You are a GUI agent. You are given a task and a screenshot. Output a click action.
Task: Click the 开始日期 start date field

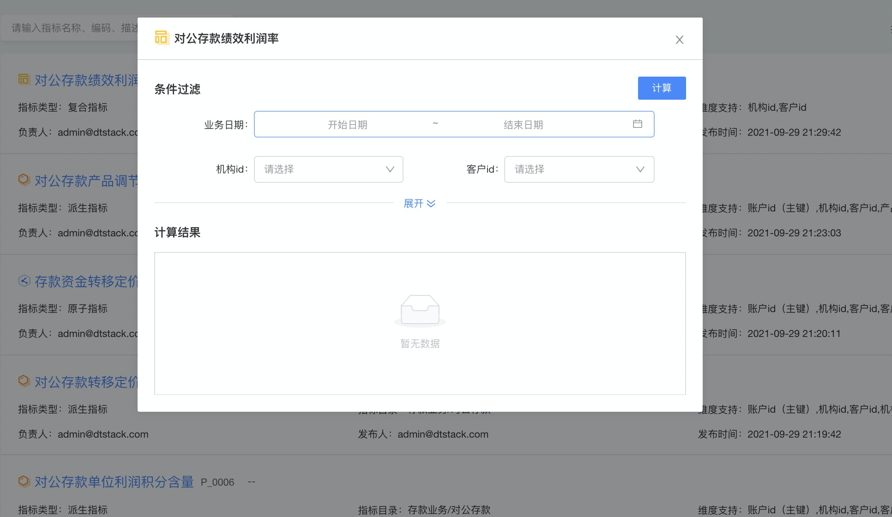pyautogui.click(x=347, y=125)
